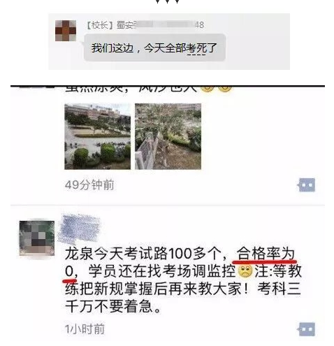Tap the 校长 pixelated avatar
The image size is (334, 346).
coord(66,31)
